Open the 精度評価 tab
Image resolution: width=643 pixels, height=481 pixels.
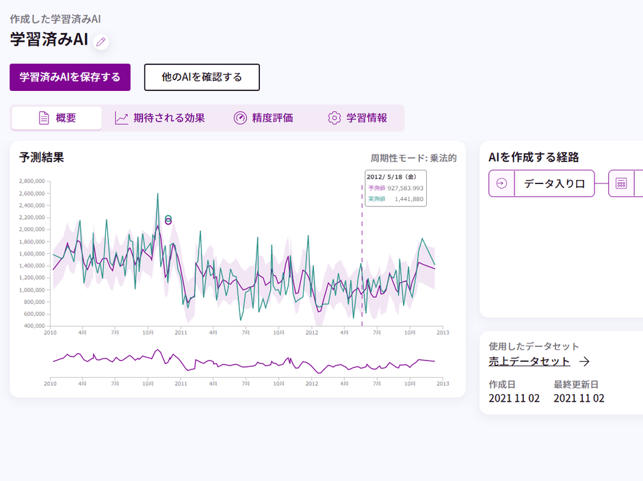coord(263,118)
